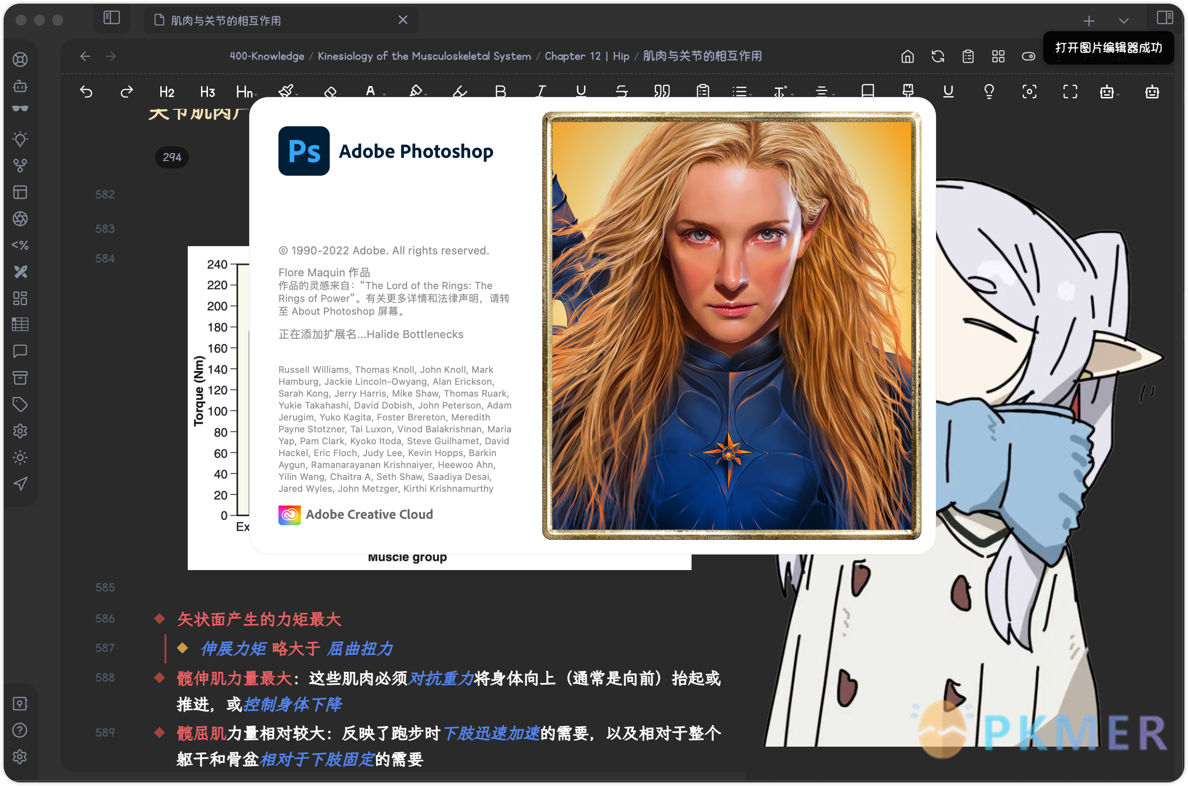Apply H2 heading format
This screenshot has width=1188, height=786.
click(167, 92)
